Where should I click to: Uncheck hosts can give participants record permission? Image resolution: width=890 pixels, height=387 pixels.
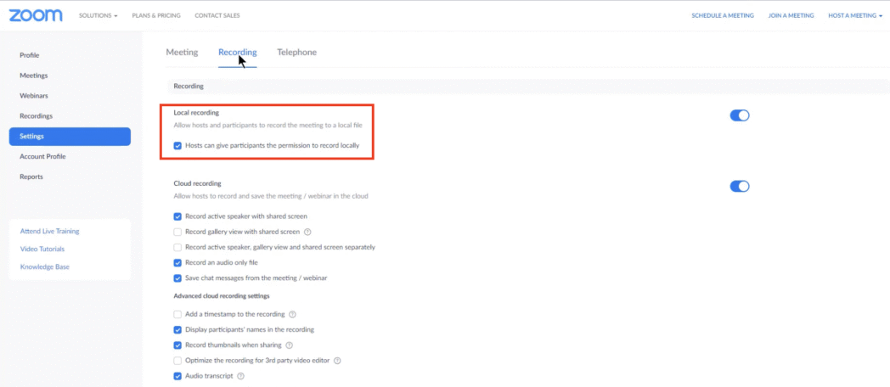point(177,146)
